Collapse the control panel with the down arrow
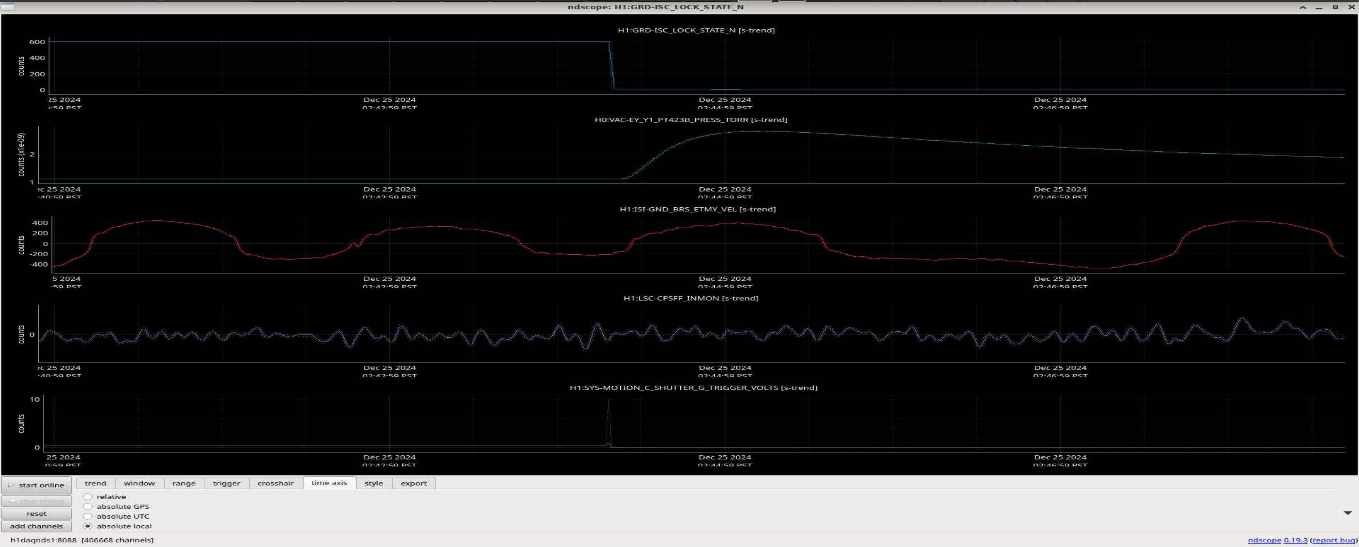Viewport: 1359px width, 547px height. tap(1348, 513)
